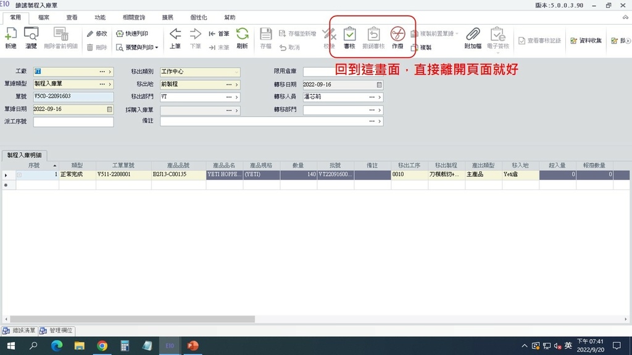Open the 移出類別 combo box
The width and height of the screenshot is (632, 355).
(200, 71)
